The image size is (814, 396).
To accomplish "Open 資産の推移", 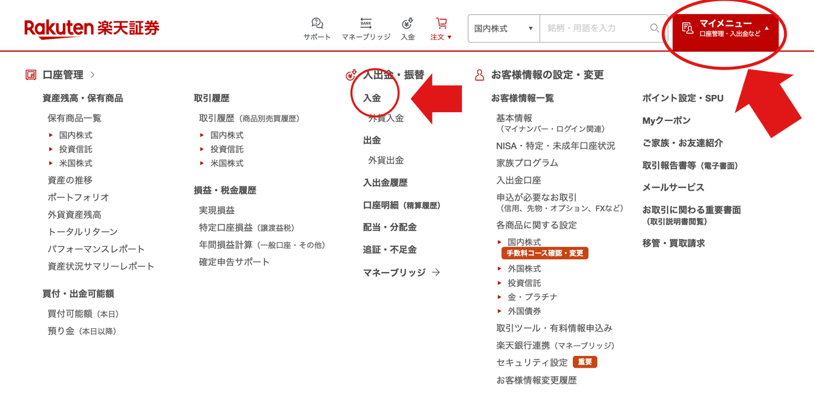I will (70, 180).
